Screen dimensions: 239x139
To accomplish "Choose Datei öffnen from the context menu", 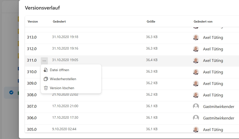I will pos(59,70).
